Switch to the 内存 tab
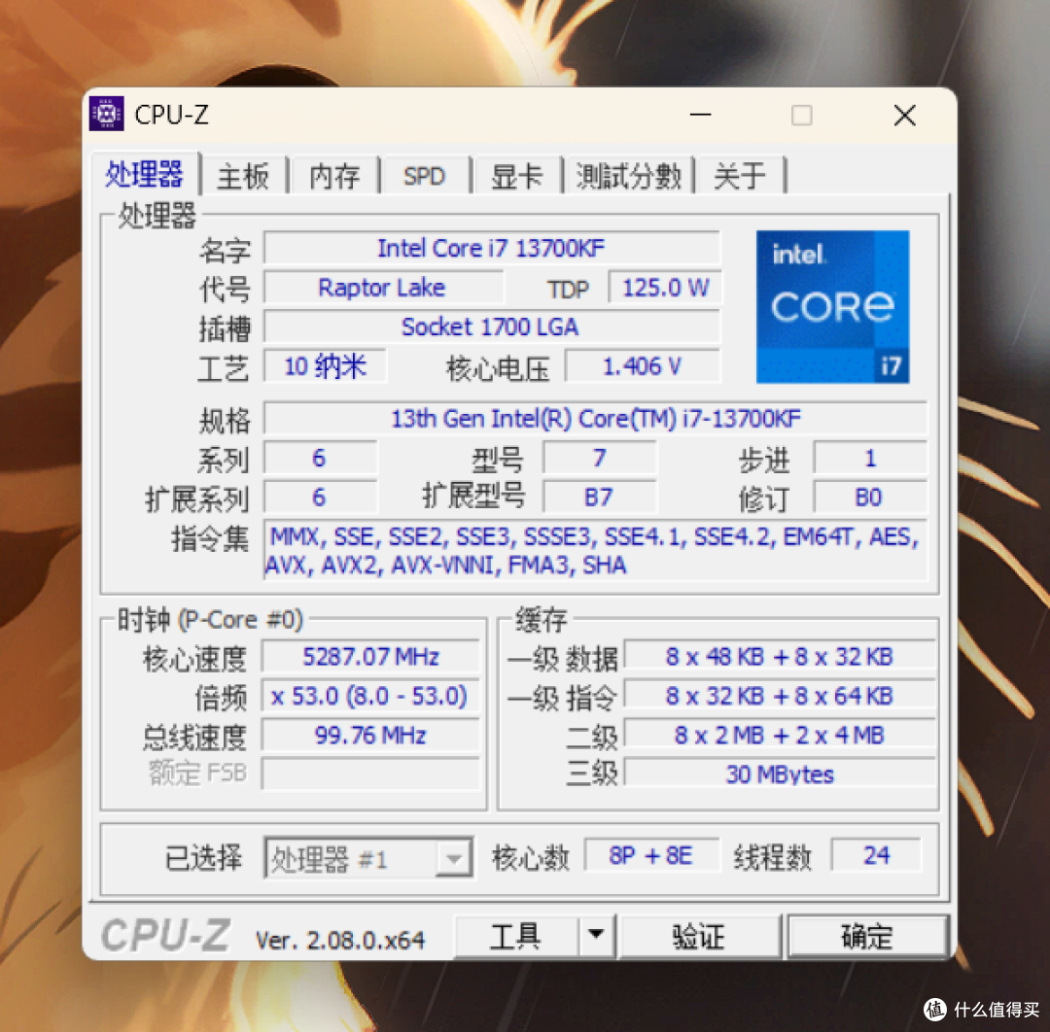 (334, 176)
